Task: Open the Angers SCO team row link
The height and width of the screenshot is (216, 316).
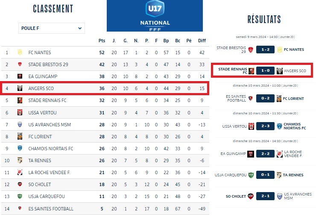Action: tap(41, 88)
